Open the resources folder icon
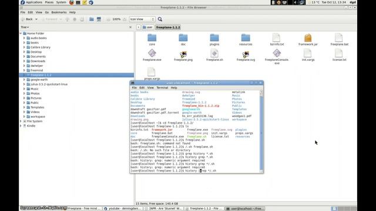This screenshot has width=376, height=211. tap(246, 38)
